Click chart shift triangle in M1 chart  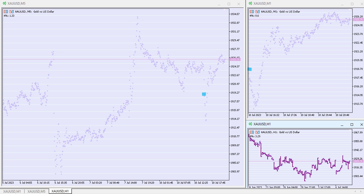click(x=350, y=9)
